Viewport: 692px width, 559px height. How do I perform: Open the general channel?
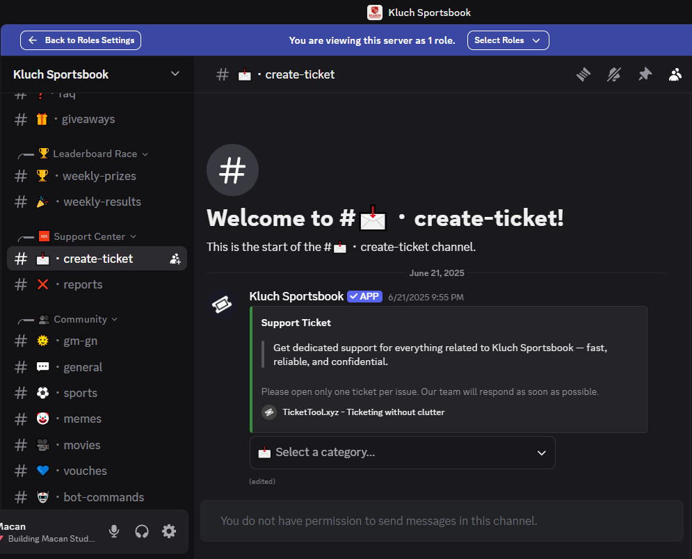coord(97,367)
